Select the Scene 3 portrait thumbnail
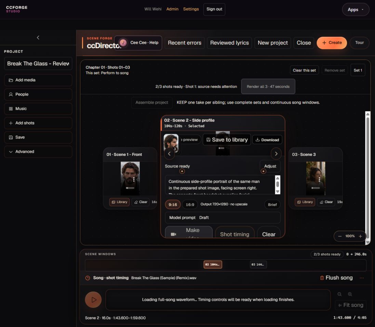 point(316,178)
